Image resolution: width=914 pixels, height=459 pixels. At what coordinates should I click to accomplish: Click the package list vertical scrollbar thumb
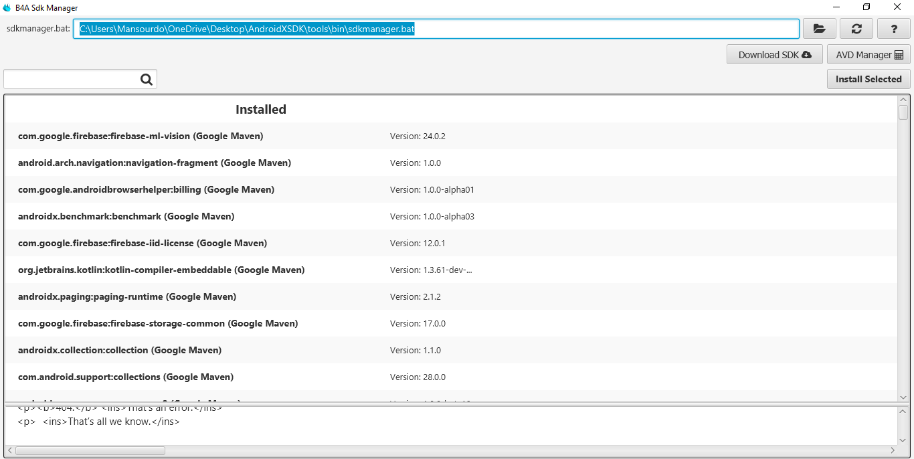[903, 112]
